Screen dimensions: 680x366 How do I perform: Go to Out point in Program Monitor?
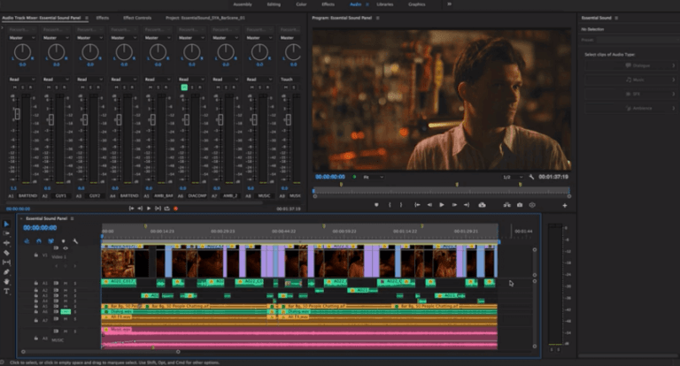467,205
